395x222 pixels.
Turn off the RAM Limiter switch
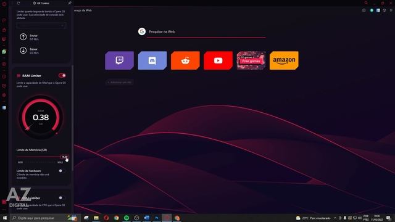[62, 75]
